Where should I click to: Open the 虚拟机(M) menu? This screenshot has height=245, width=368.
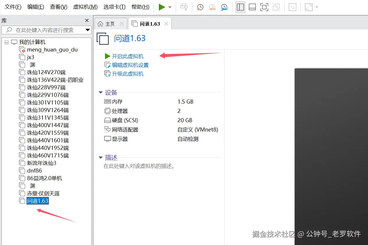(85, 7)
